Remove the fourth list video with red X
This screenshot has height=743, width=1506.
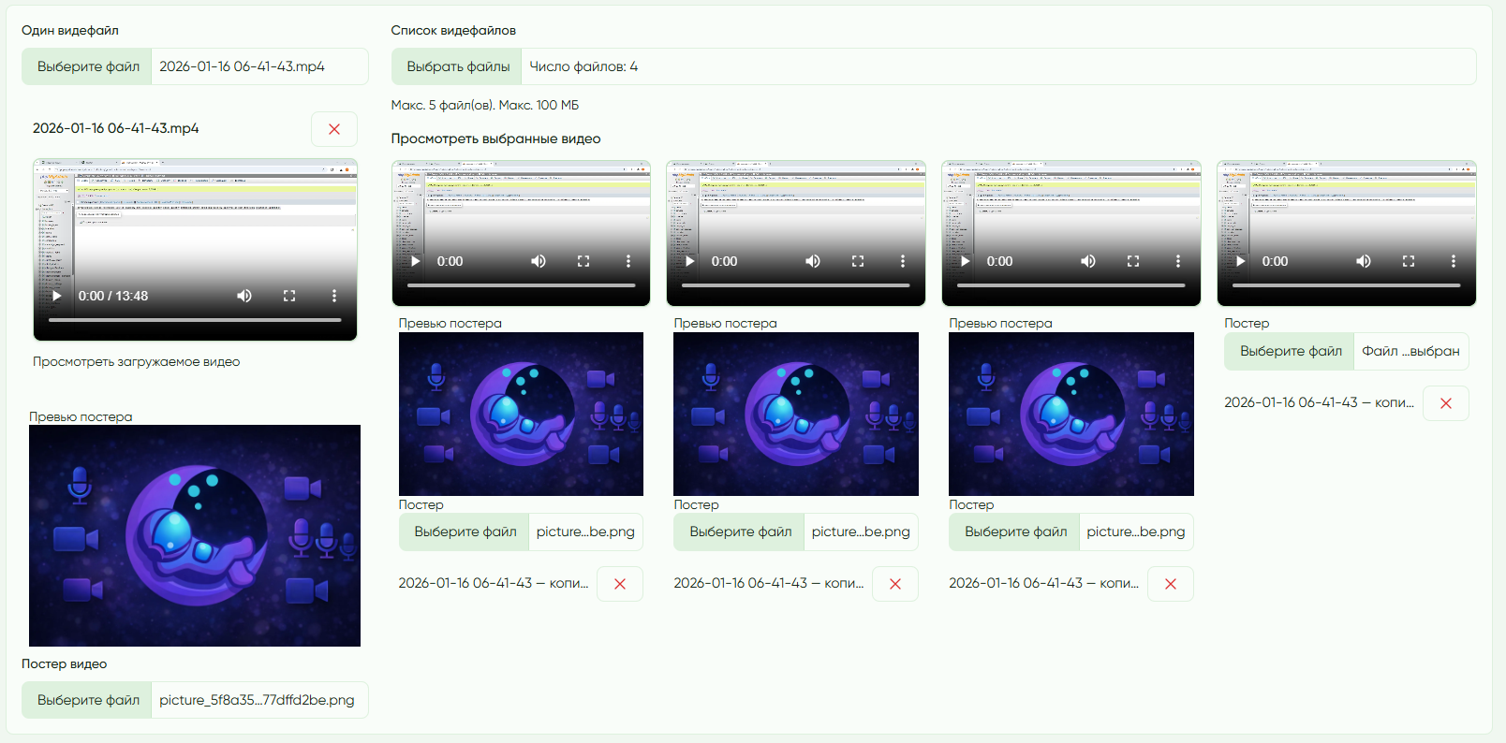[1446, 403]
